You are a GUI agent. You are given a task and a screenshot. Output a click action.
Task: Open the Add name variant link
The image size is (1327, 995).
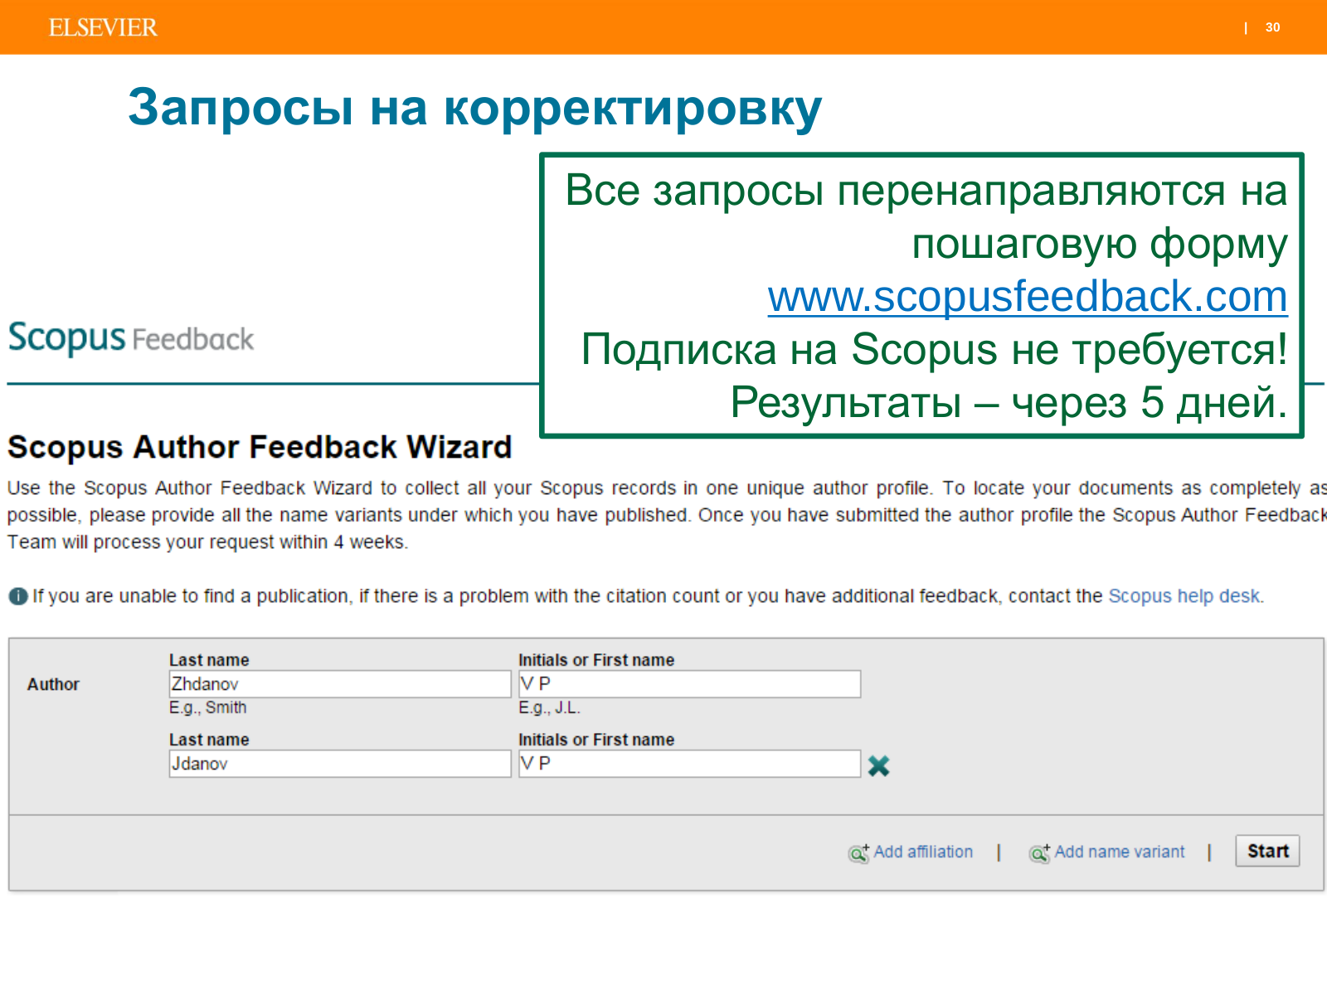(x=1120, y=852)
